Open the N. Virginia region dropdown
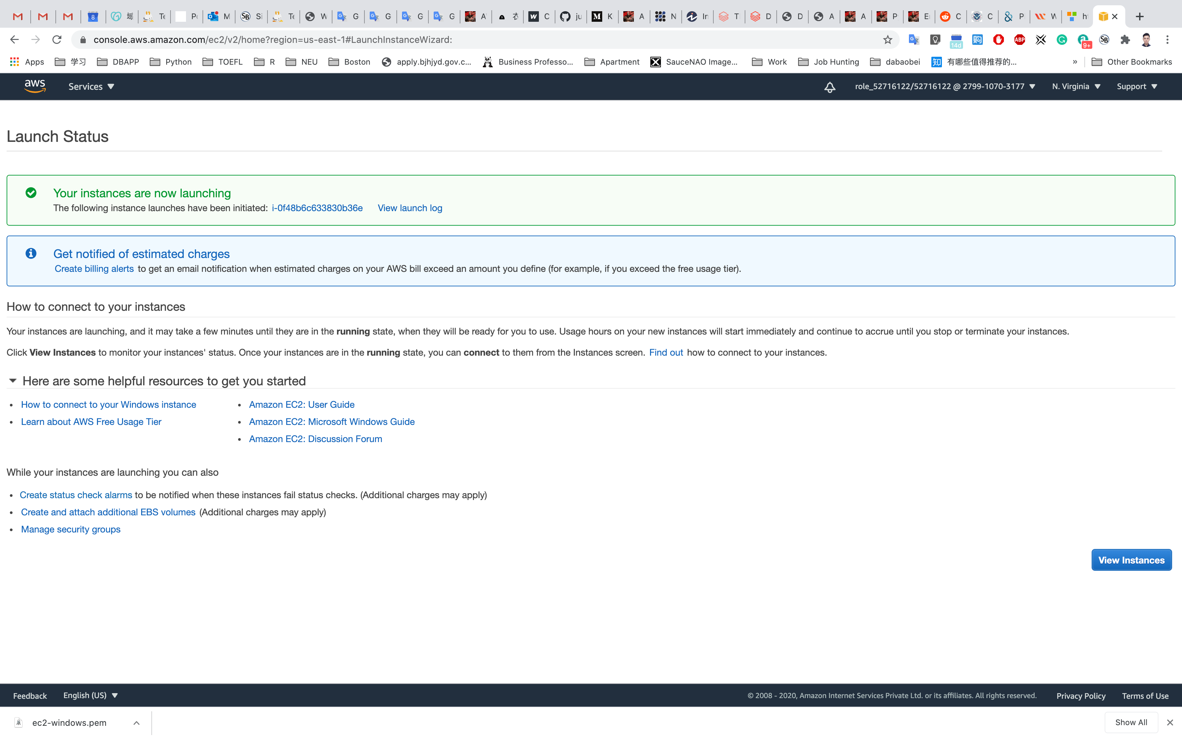This screenshot has height=739, width=1182. pyautogui.click(x=1076, y=86)
